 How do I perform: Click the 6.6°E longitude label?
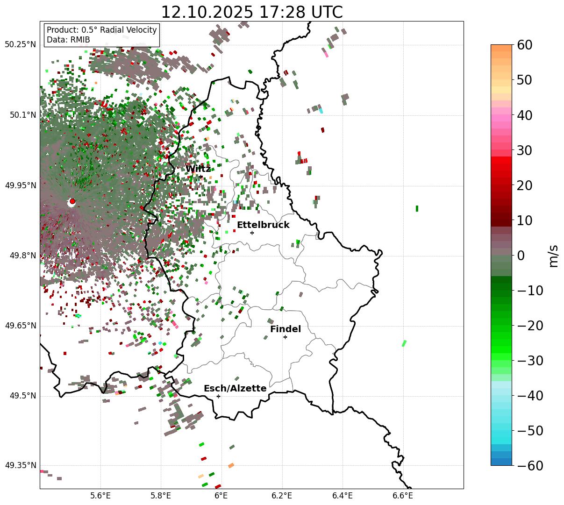pos(403,495)
